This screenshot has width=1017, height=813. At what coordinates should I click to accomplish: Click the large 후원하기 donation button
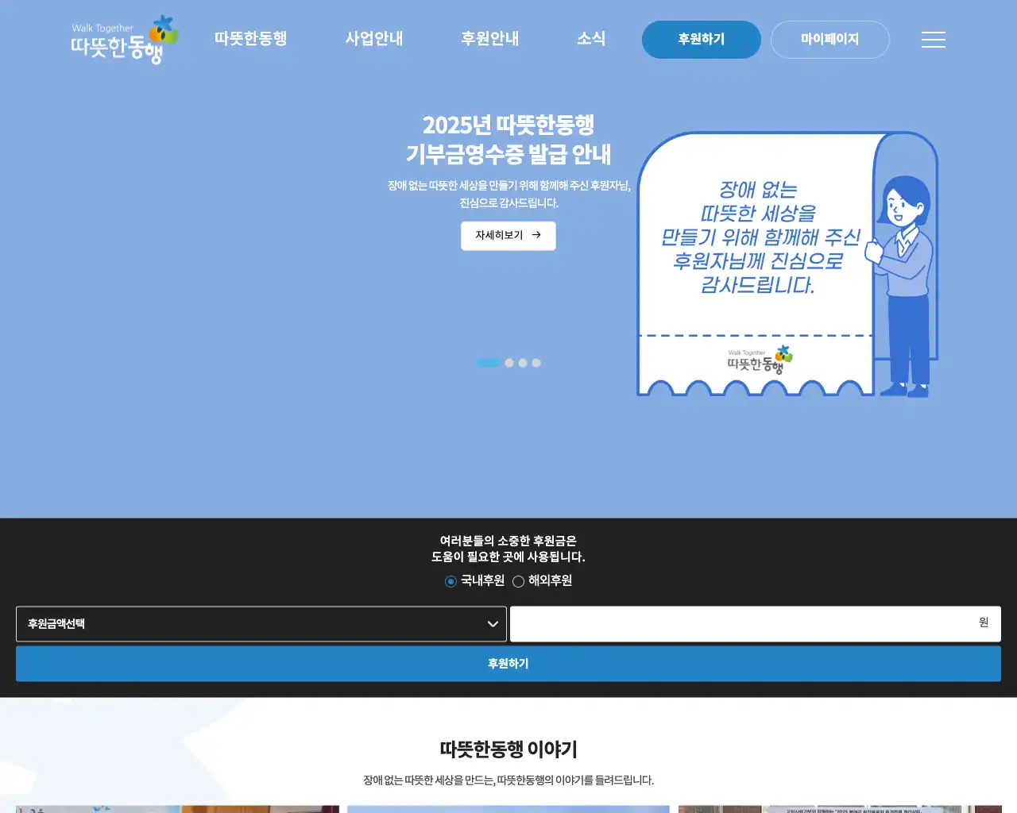click(x=508, y=664)
